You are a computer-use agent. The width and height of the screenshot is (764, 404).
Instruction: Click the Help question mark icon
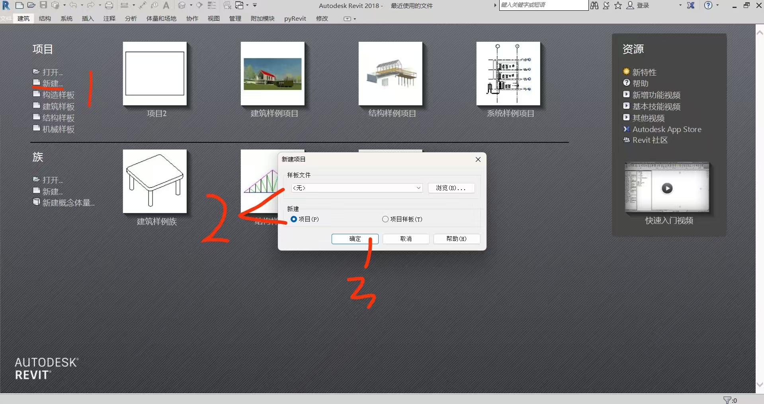708,5
